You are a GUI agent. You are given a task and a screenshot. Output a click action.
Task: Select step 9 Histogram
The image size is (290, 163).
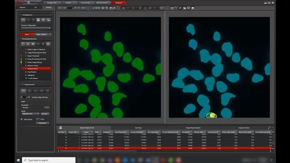tap(35, 75)
